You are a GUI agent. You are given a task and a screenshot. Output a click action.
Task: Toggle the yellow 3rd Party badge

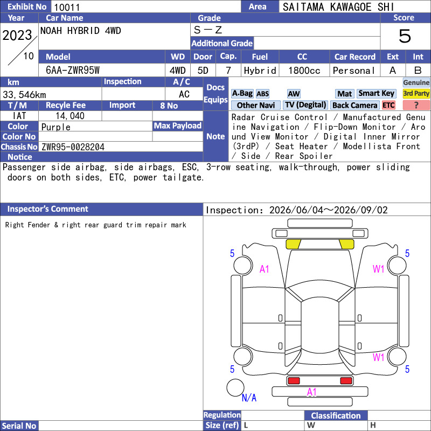click(416, 94)
